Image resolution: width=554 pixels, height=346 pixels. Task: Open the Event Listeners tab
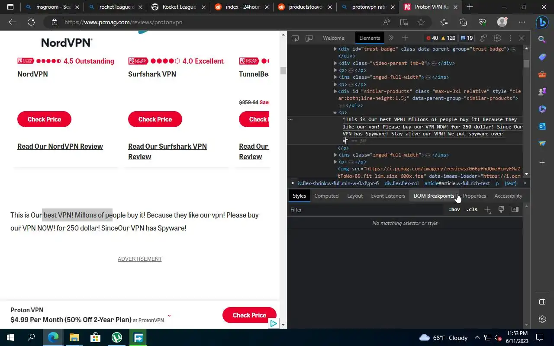(388, 196)
